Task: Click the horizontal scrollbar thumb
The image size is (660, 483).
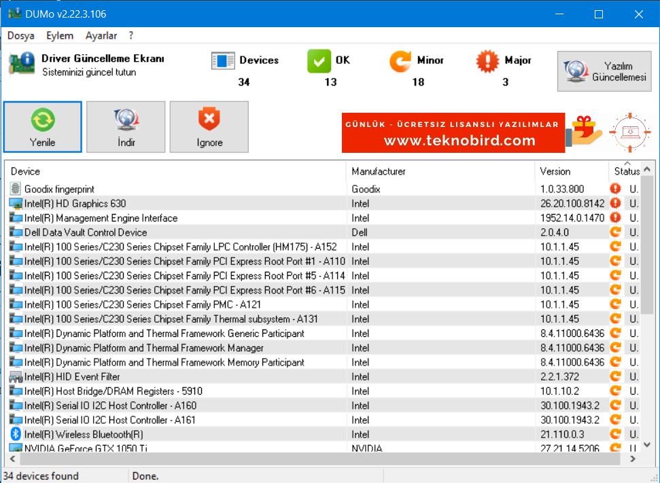Action: 320,459
